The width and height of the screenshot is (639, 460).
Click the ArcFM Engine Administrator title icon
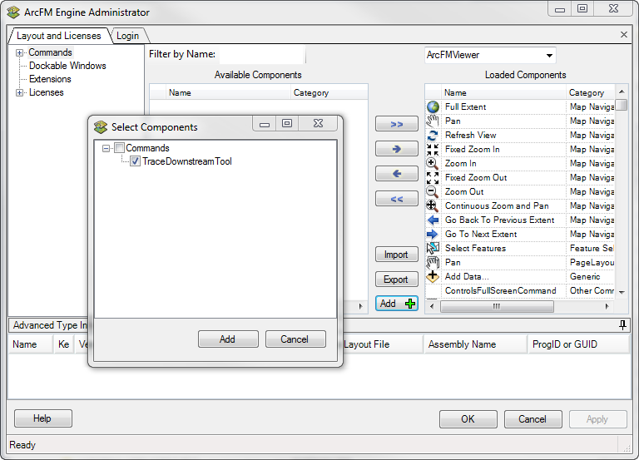(x=13, y=12)
